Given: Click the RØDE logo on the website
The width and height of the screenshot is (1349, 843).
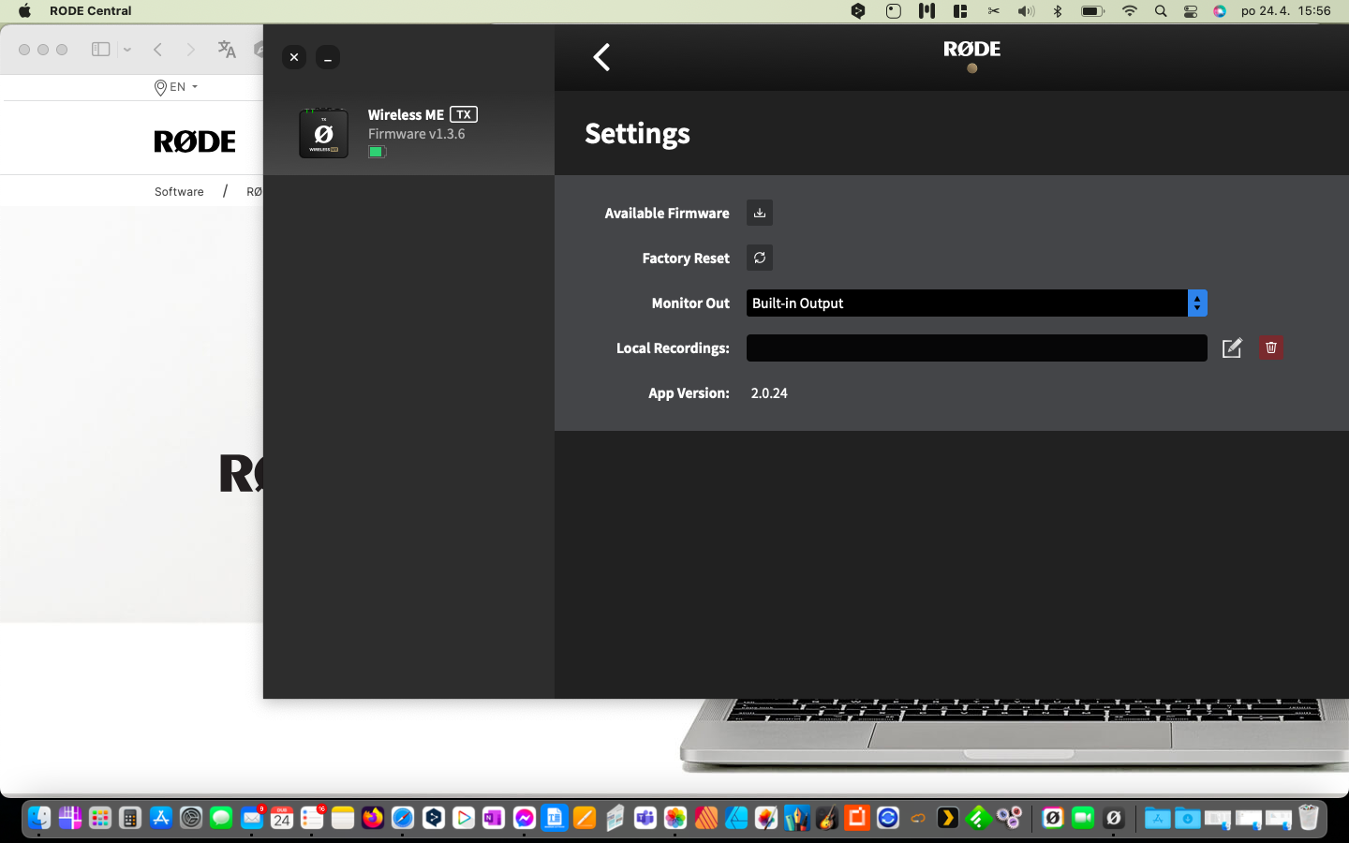Looking at the screenshot, I should [195, 141].
